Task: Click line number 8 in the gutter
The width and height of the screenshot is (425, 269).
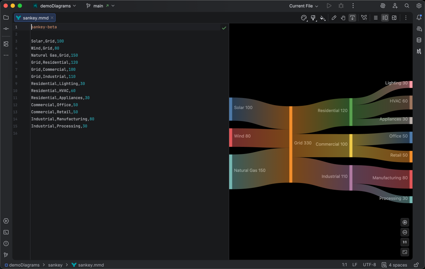Action: point(16,76)
